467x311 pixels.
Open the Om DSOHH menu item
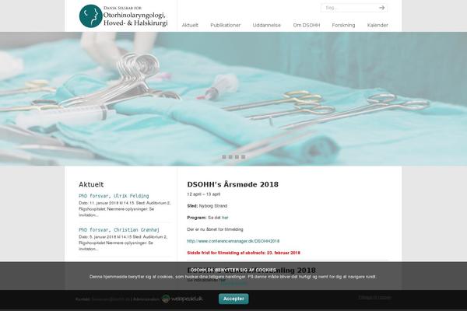(x=307, y=26)
